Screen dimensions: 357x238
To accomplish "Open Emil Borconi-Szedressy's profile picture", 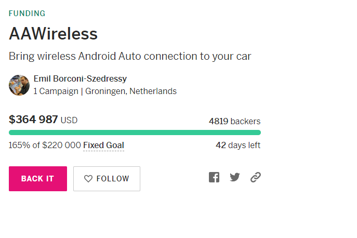I will [x=19, y=85].
